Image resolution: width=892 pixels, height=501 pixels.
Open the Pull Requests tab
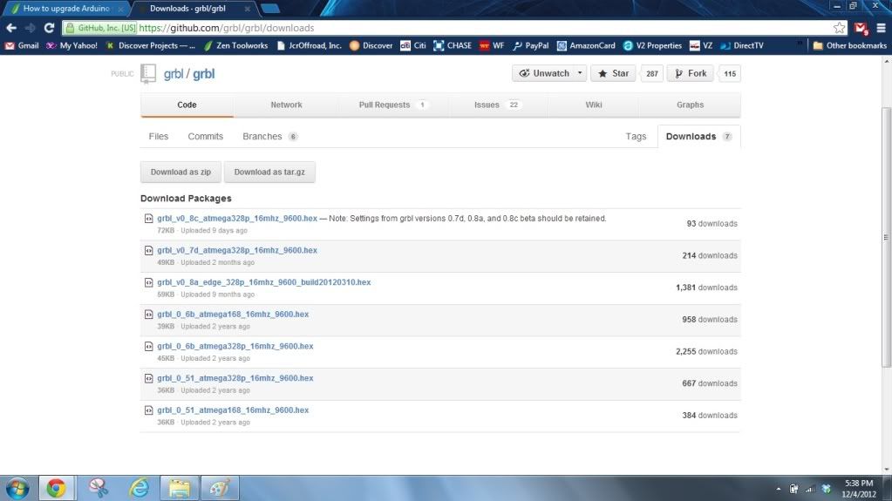[x=392, y=105]
